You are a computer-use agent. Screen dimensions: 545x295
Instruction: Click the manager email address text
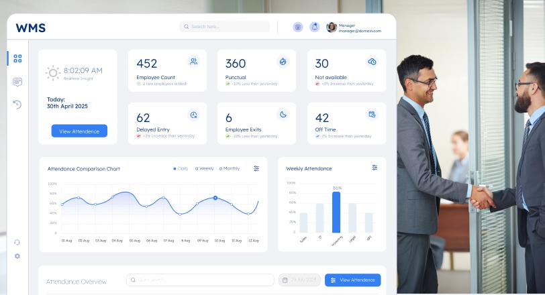(x=360, y=31)
